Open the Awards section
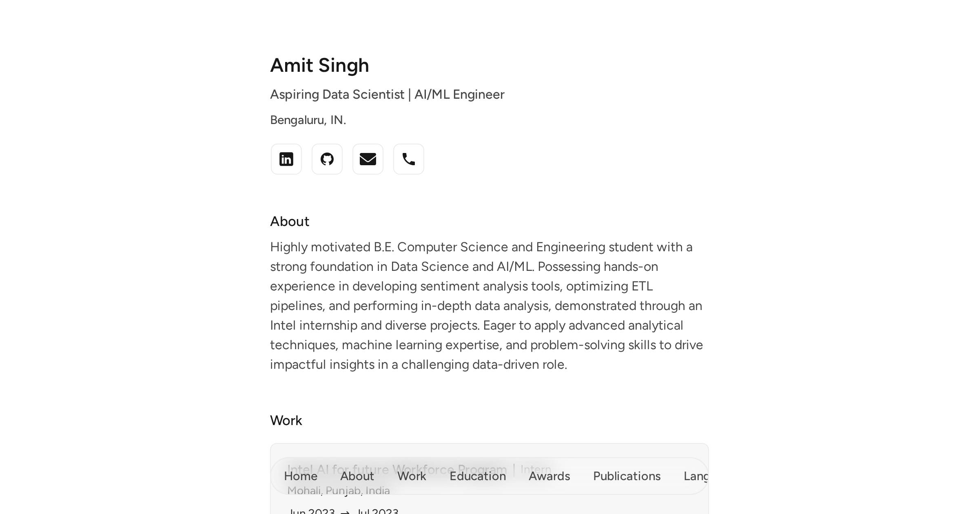The width and height of the screenshot is (979, 514). [x=549, y=476]
